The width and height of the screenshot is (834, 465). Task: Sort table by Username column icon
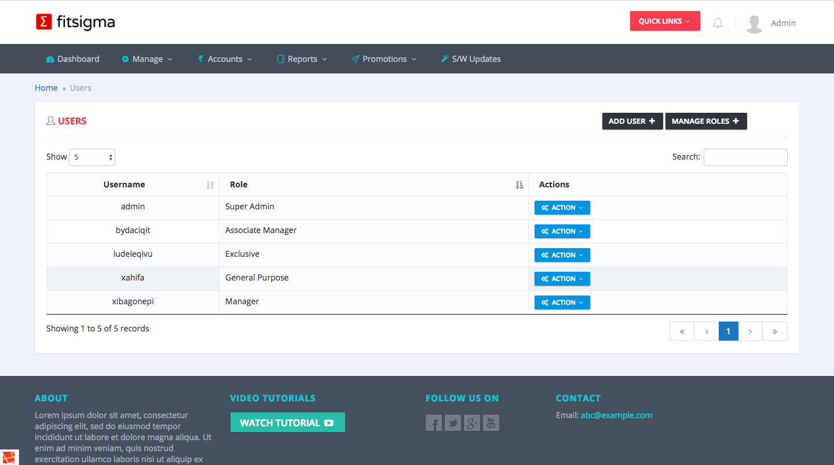[210, 184]
